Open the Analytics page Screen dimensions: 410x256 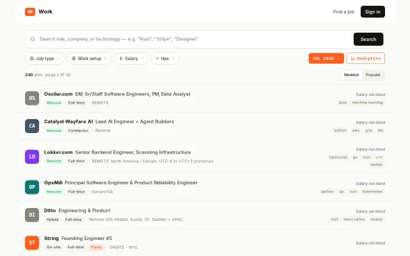coord(366,58)
